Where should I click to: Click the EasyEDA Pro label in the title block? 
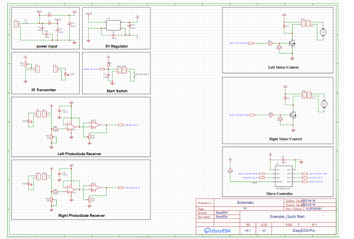tap(304, 230)
